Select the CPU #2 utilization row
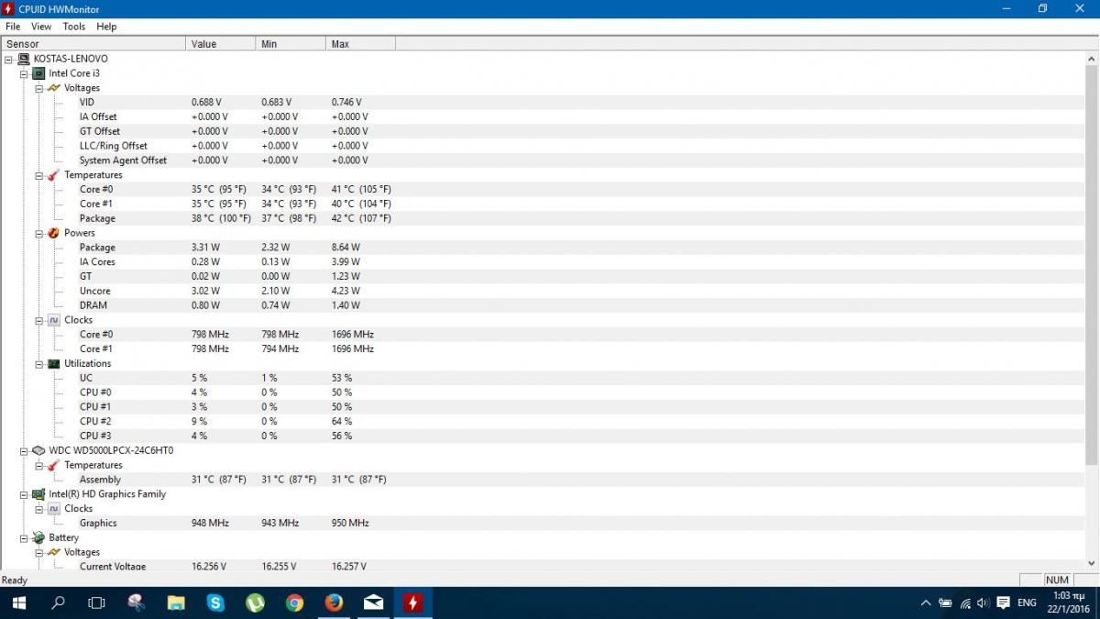This screenshot has height=619, width=1100. click(543, 422)
